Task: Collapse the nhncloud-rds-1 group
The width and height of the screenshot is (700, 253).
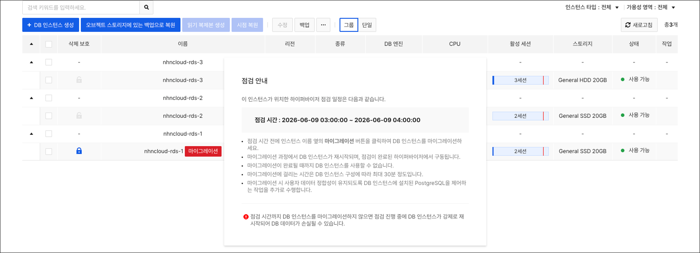Action: coord(31,134)
